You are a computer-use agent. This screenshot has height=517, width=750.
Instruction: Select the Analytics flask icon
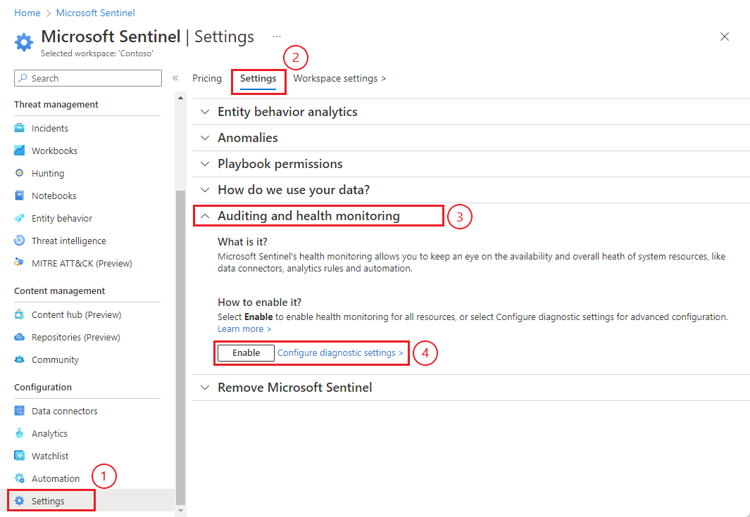pos(20,433)
